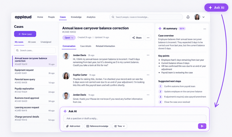Switch to the All cases tab
The image size is (232, 137).
pyautogui.click(x=32, y=42)
